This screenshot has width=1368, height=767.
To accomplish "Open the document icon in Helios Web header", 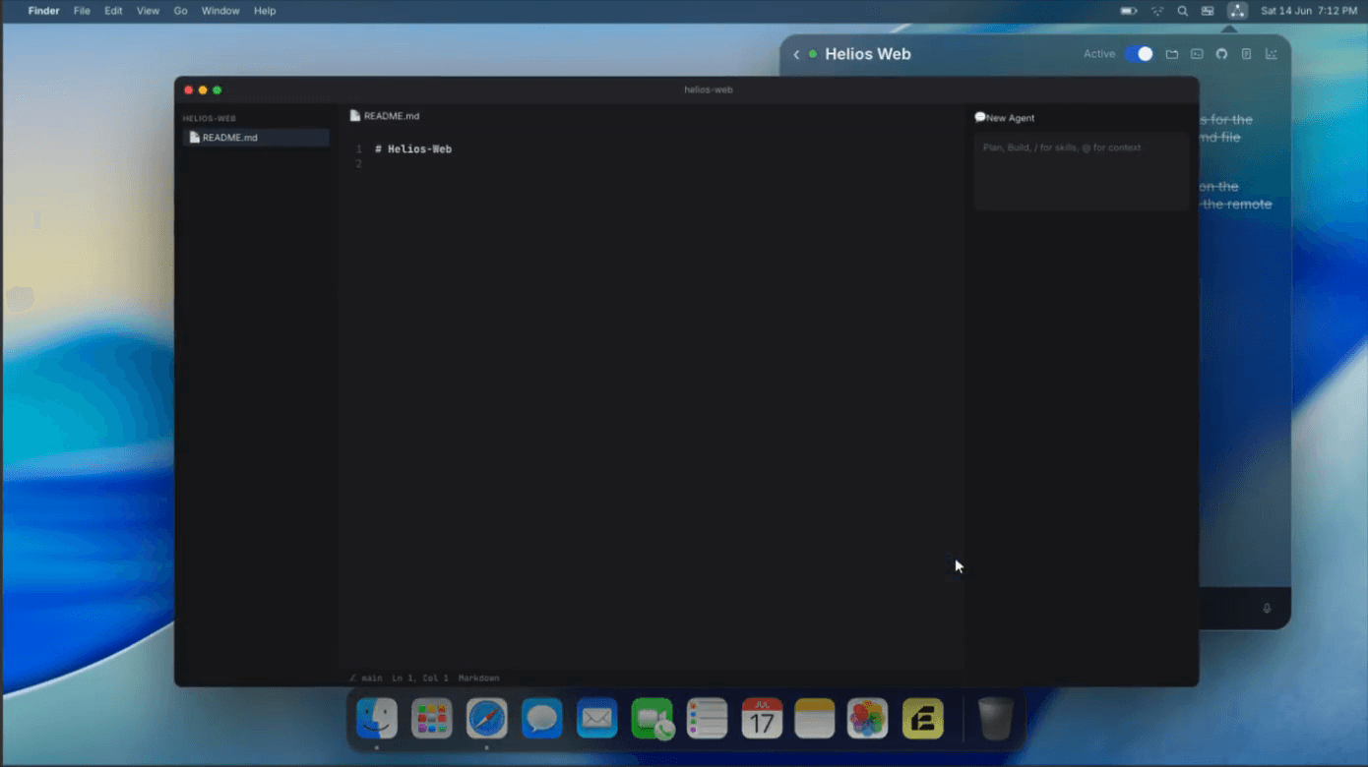I will (x=1246, y=55).
